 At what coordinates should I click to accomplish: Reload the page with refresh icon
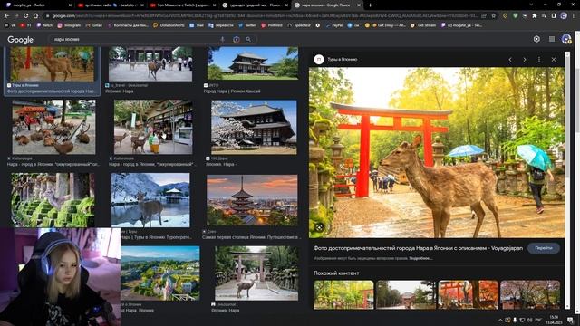(26, 16)
